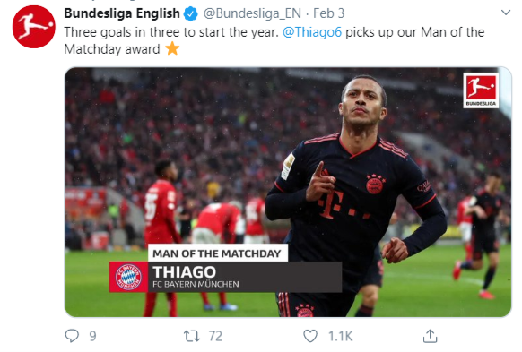Click the @Bundesliga_EN handle
This screenshot has width=522, height=352.
tap(252, 13)
